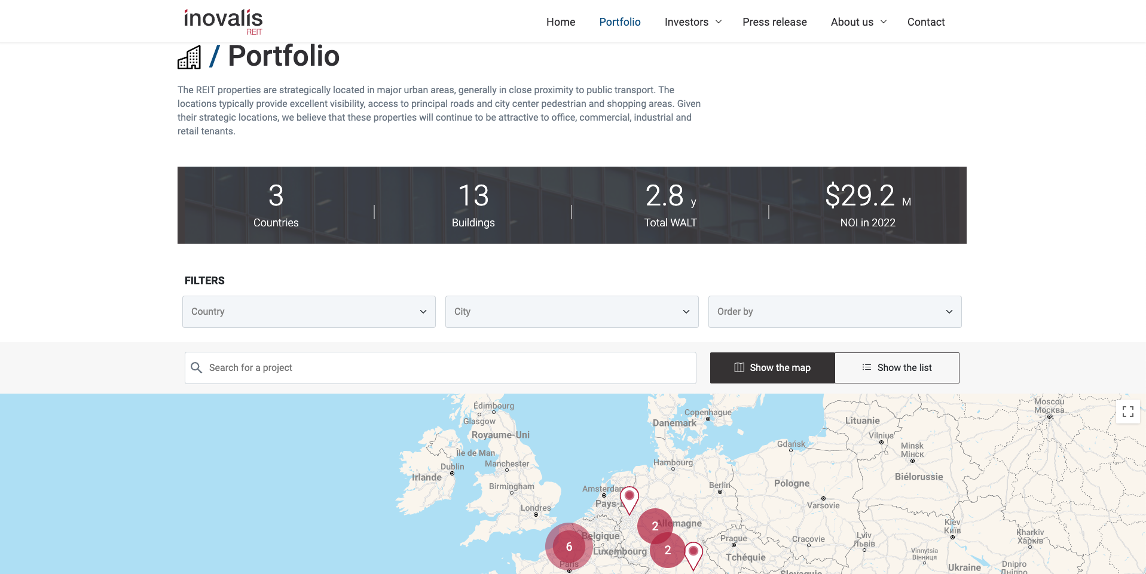Click the map pin near Amsterdam
Screen dimensions: 1146x574
tap(629, 498)
